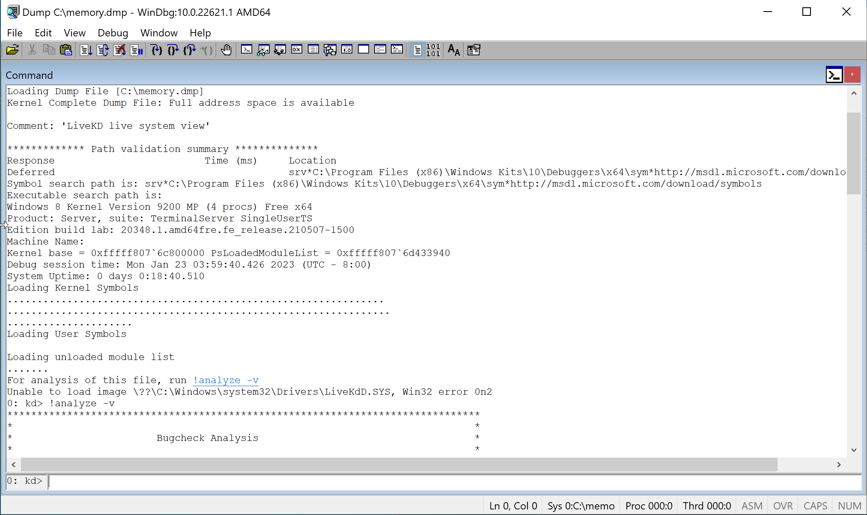
Task: Click 'Ln 0, Col 0' status entry
Action: coord(513,506)
